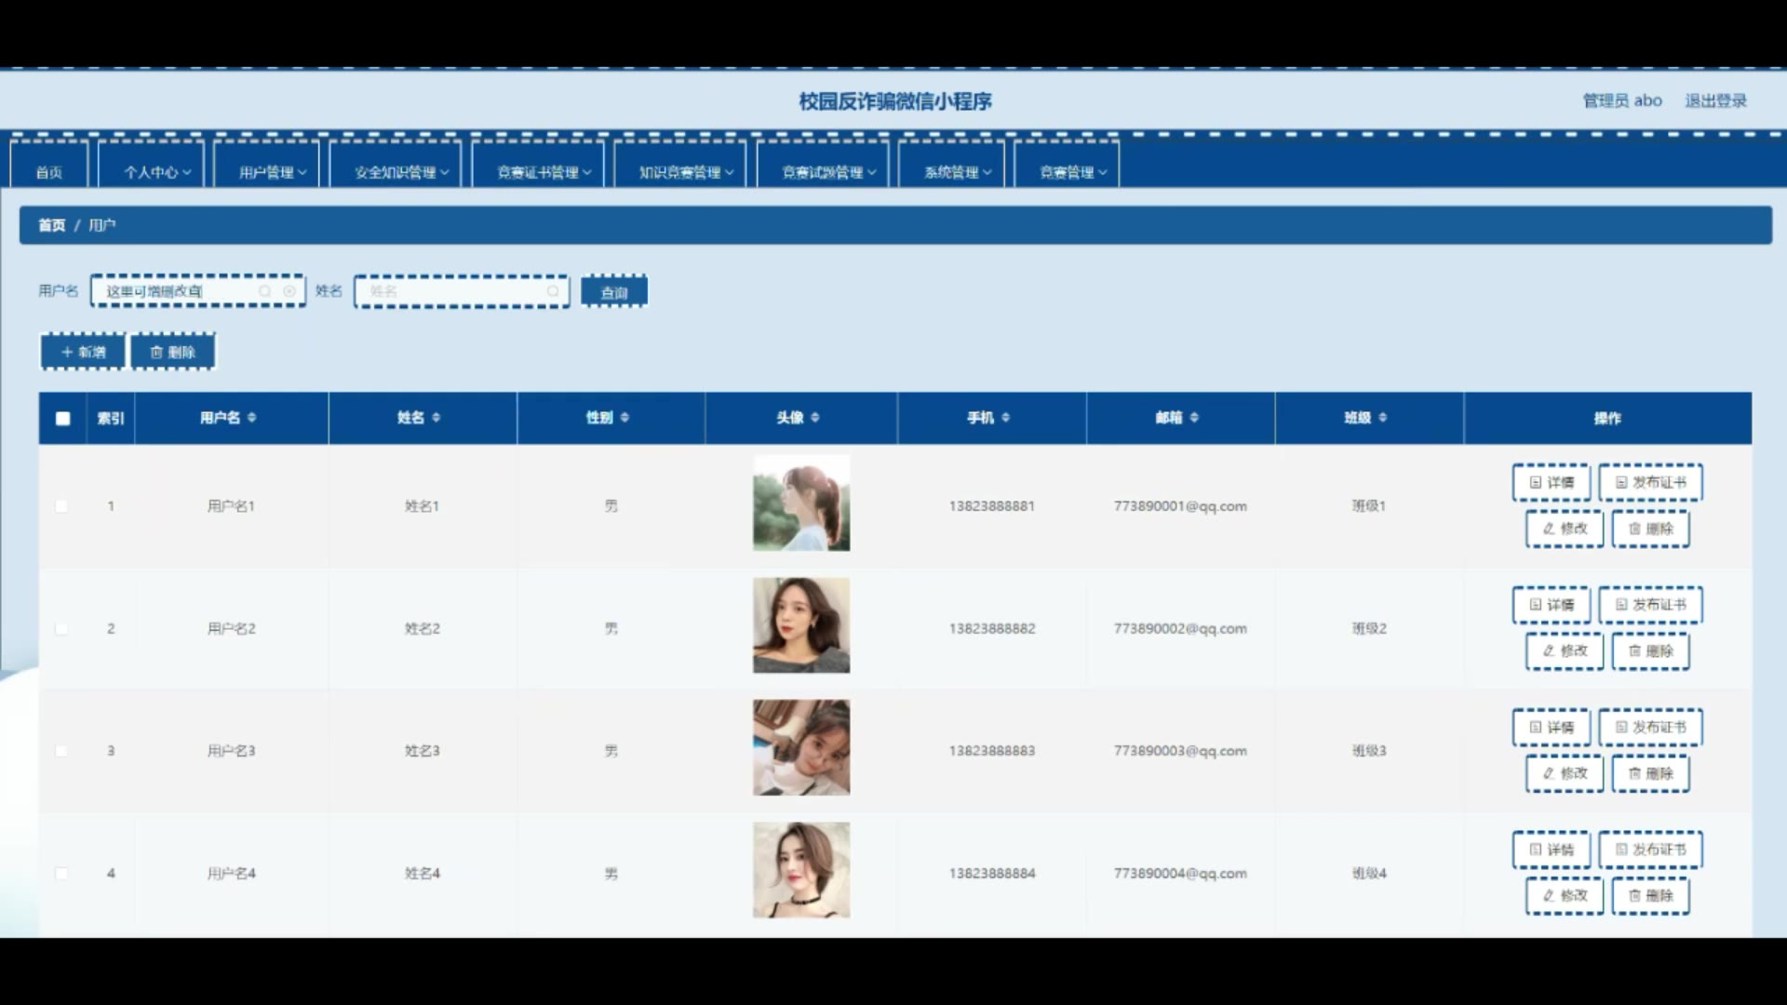Image resolution: width=1787 pixels, height=1005 pixels.
Task: Go to the 首页 navigation tab
Action: point(49,172)
